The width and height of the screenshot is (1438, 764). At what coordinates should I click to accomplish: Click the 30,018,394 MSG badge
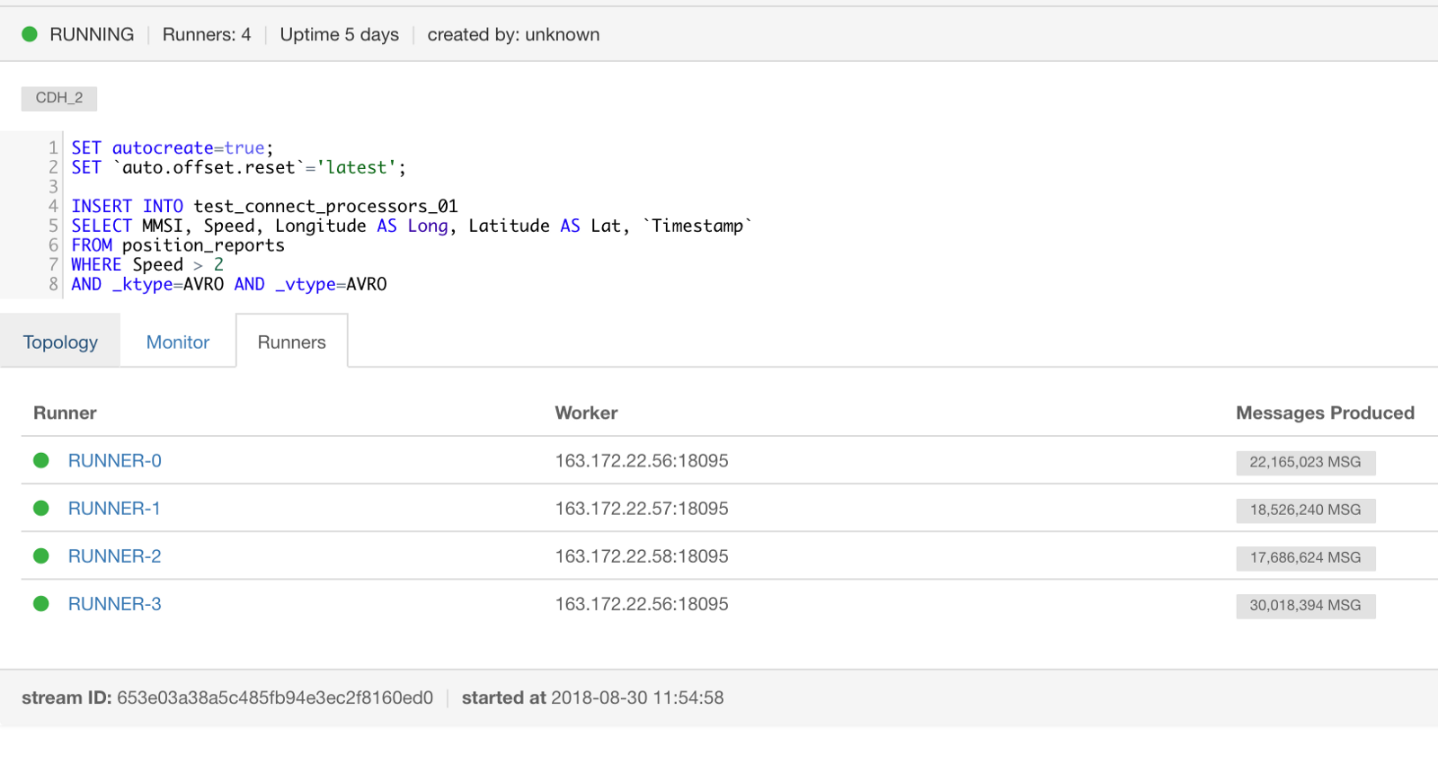(1306, 605)
